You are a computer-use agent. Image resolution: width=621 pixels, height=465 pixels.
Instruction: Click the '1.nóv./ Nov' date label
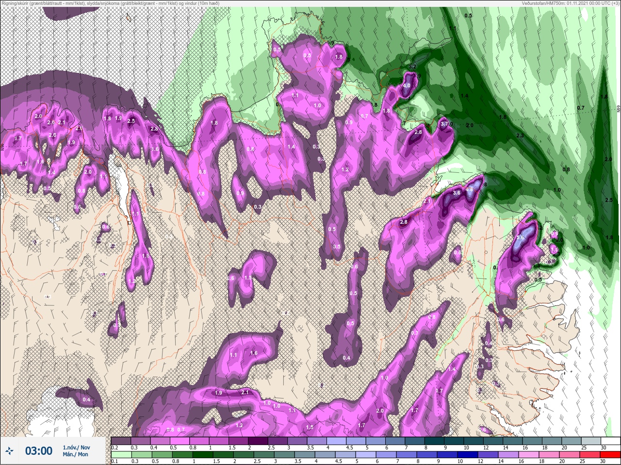tap(76, 447)
